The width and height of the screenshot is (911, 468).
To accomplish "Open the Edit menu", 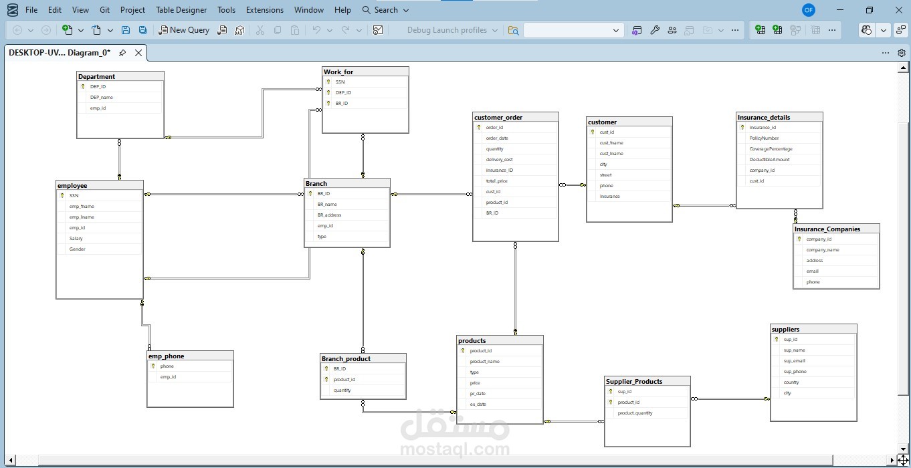I will tap(55, 10).
